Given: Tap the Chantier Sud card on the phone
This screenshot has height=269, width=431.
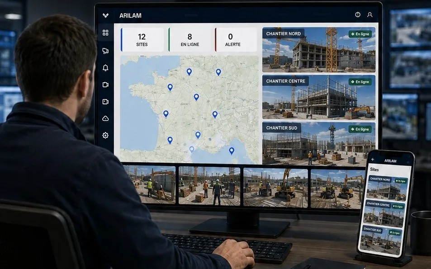Looking at the screenshot, I should click(382, 240).
